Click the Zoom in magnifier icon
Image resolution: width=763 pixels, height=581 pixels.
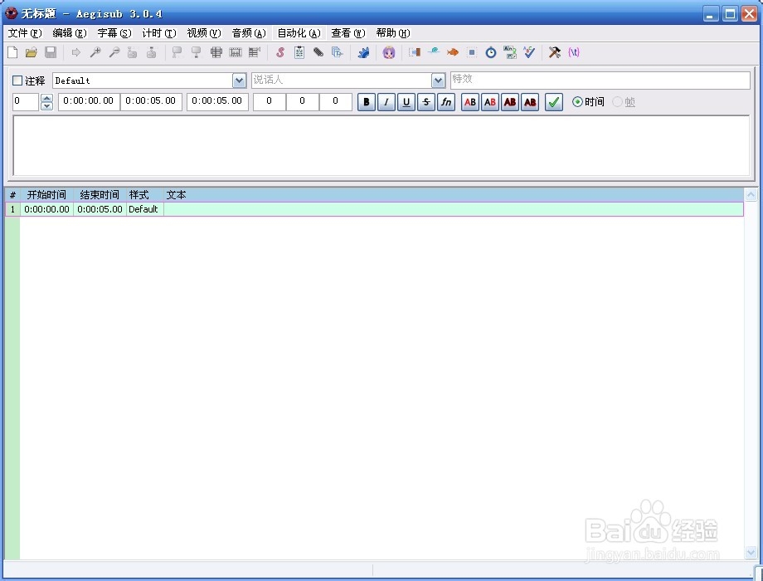(x=95, y=52)
